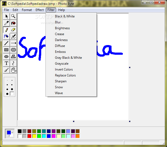The width and height of the screenshot is (167, 147).
Task: Activate the Text tool
Action: [6, 63]
